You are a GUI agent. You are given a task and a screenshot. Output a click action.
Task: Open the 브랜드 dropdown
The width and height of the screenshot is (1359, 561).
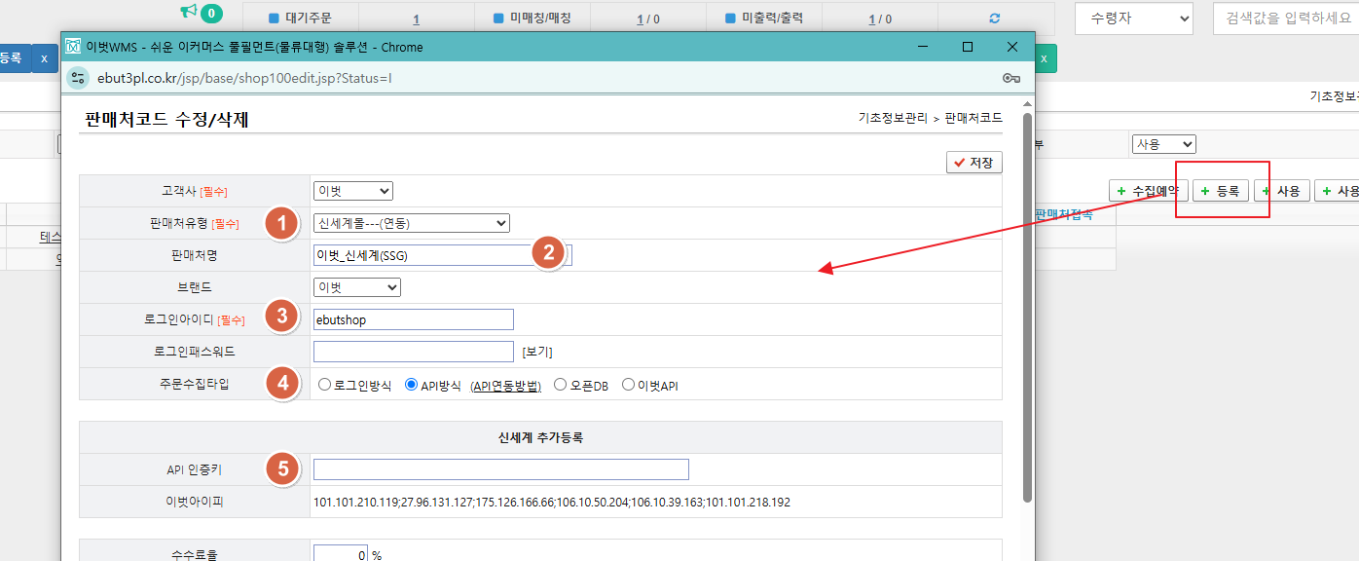pyautogui.click(x=357, y=287)
